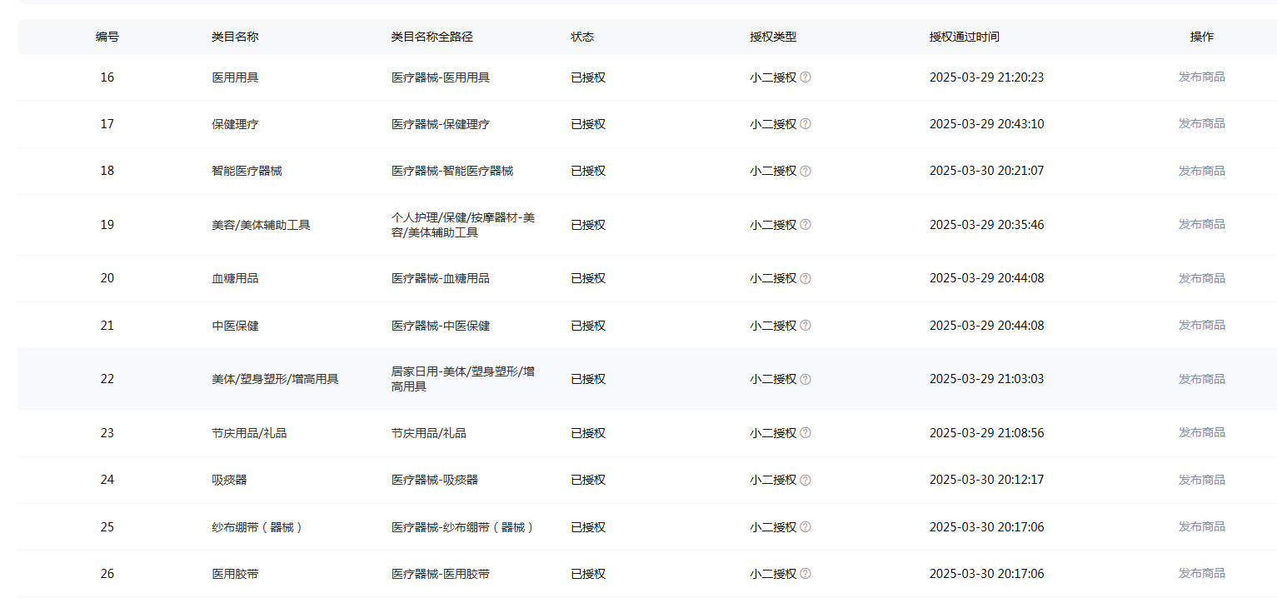
Task: Click help icon in 医用胶带 row
Action: tap(806, 574)
